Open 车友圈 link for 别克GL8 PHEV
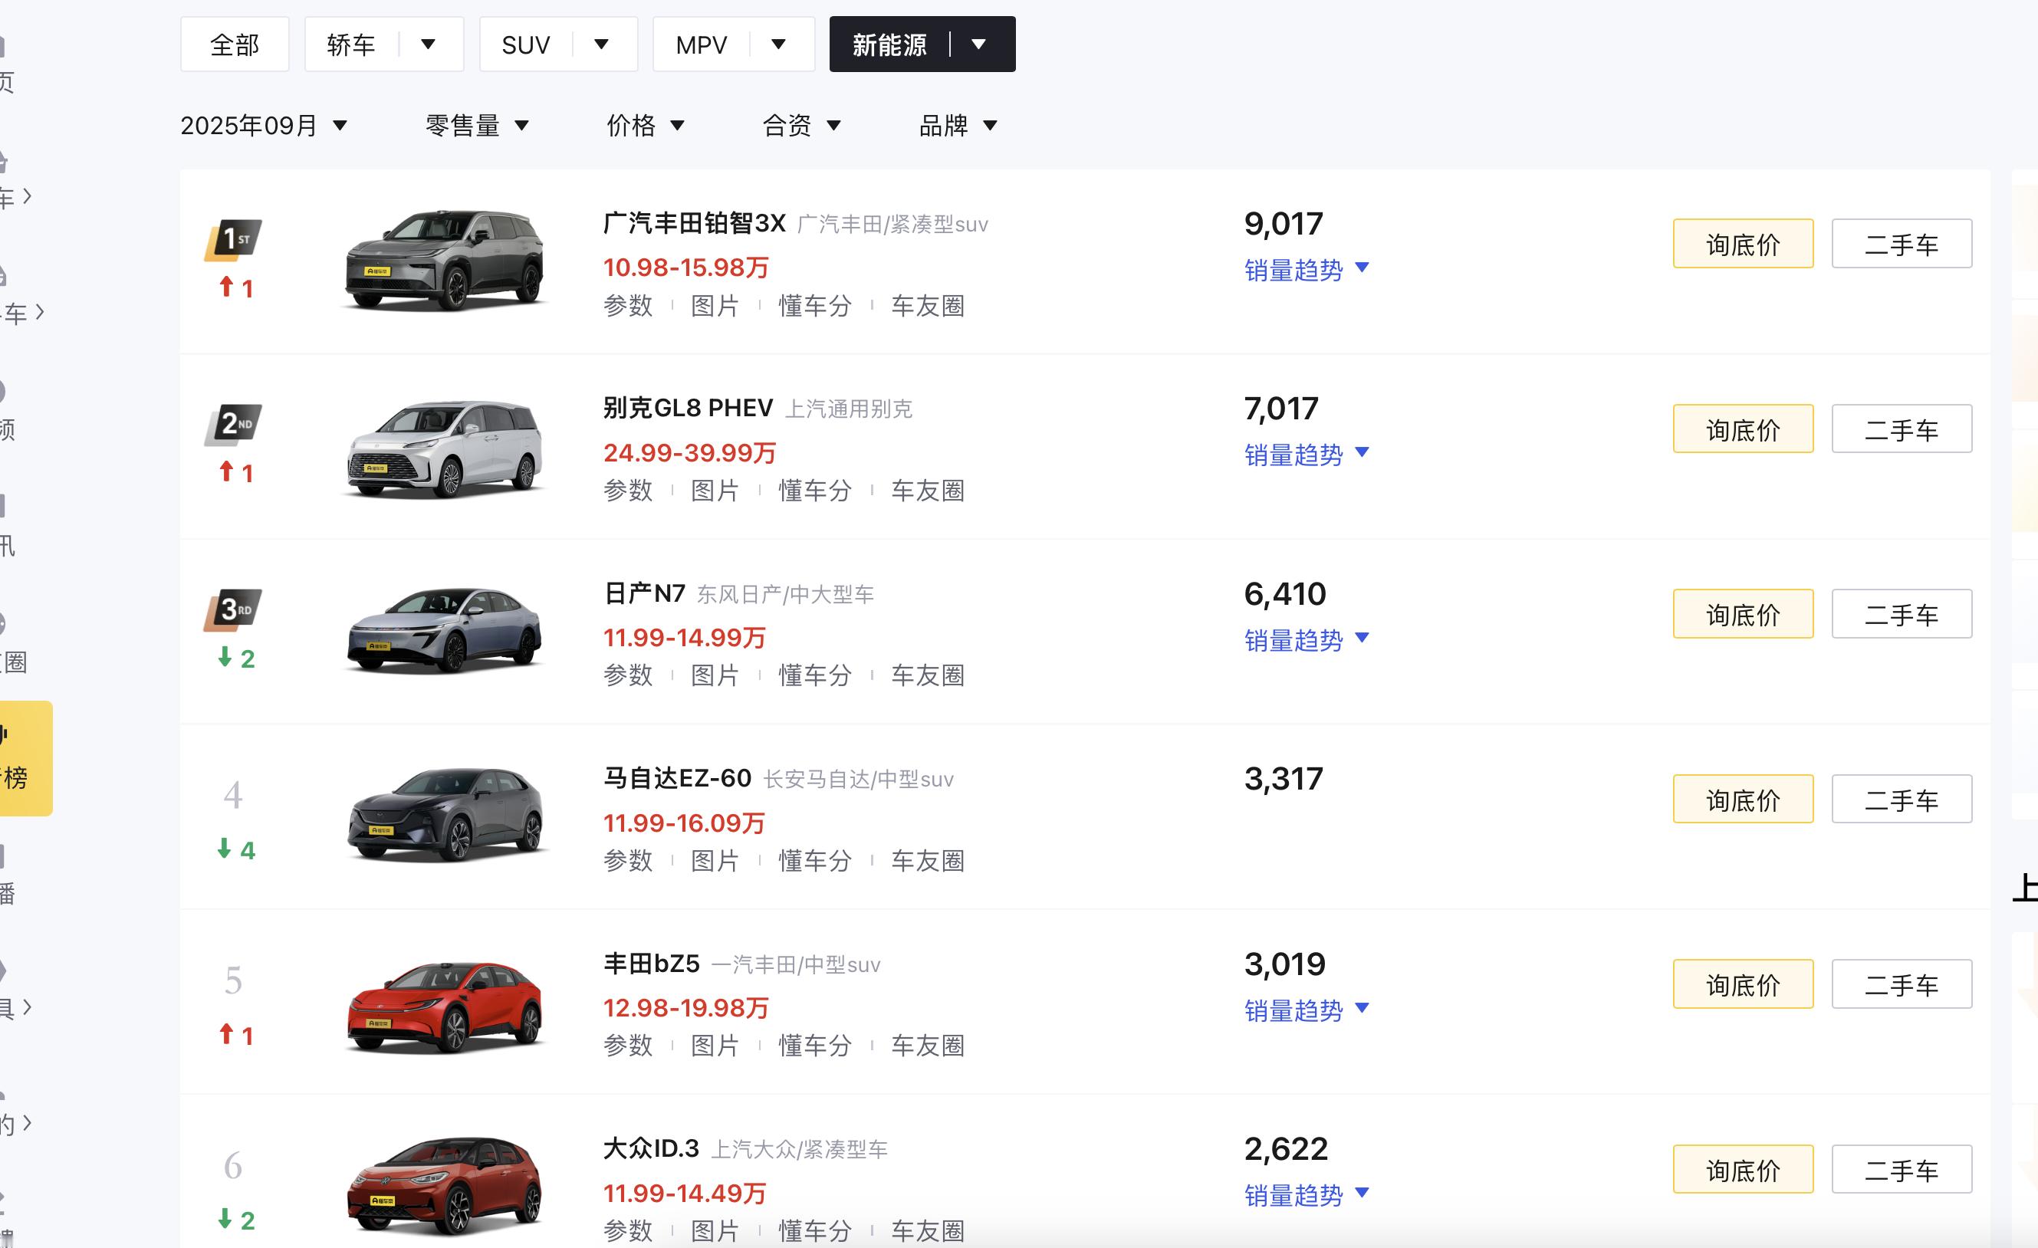The width and height of the screenshot is (2038, 1248). click(927, 491)
